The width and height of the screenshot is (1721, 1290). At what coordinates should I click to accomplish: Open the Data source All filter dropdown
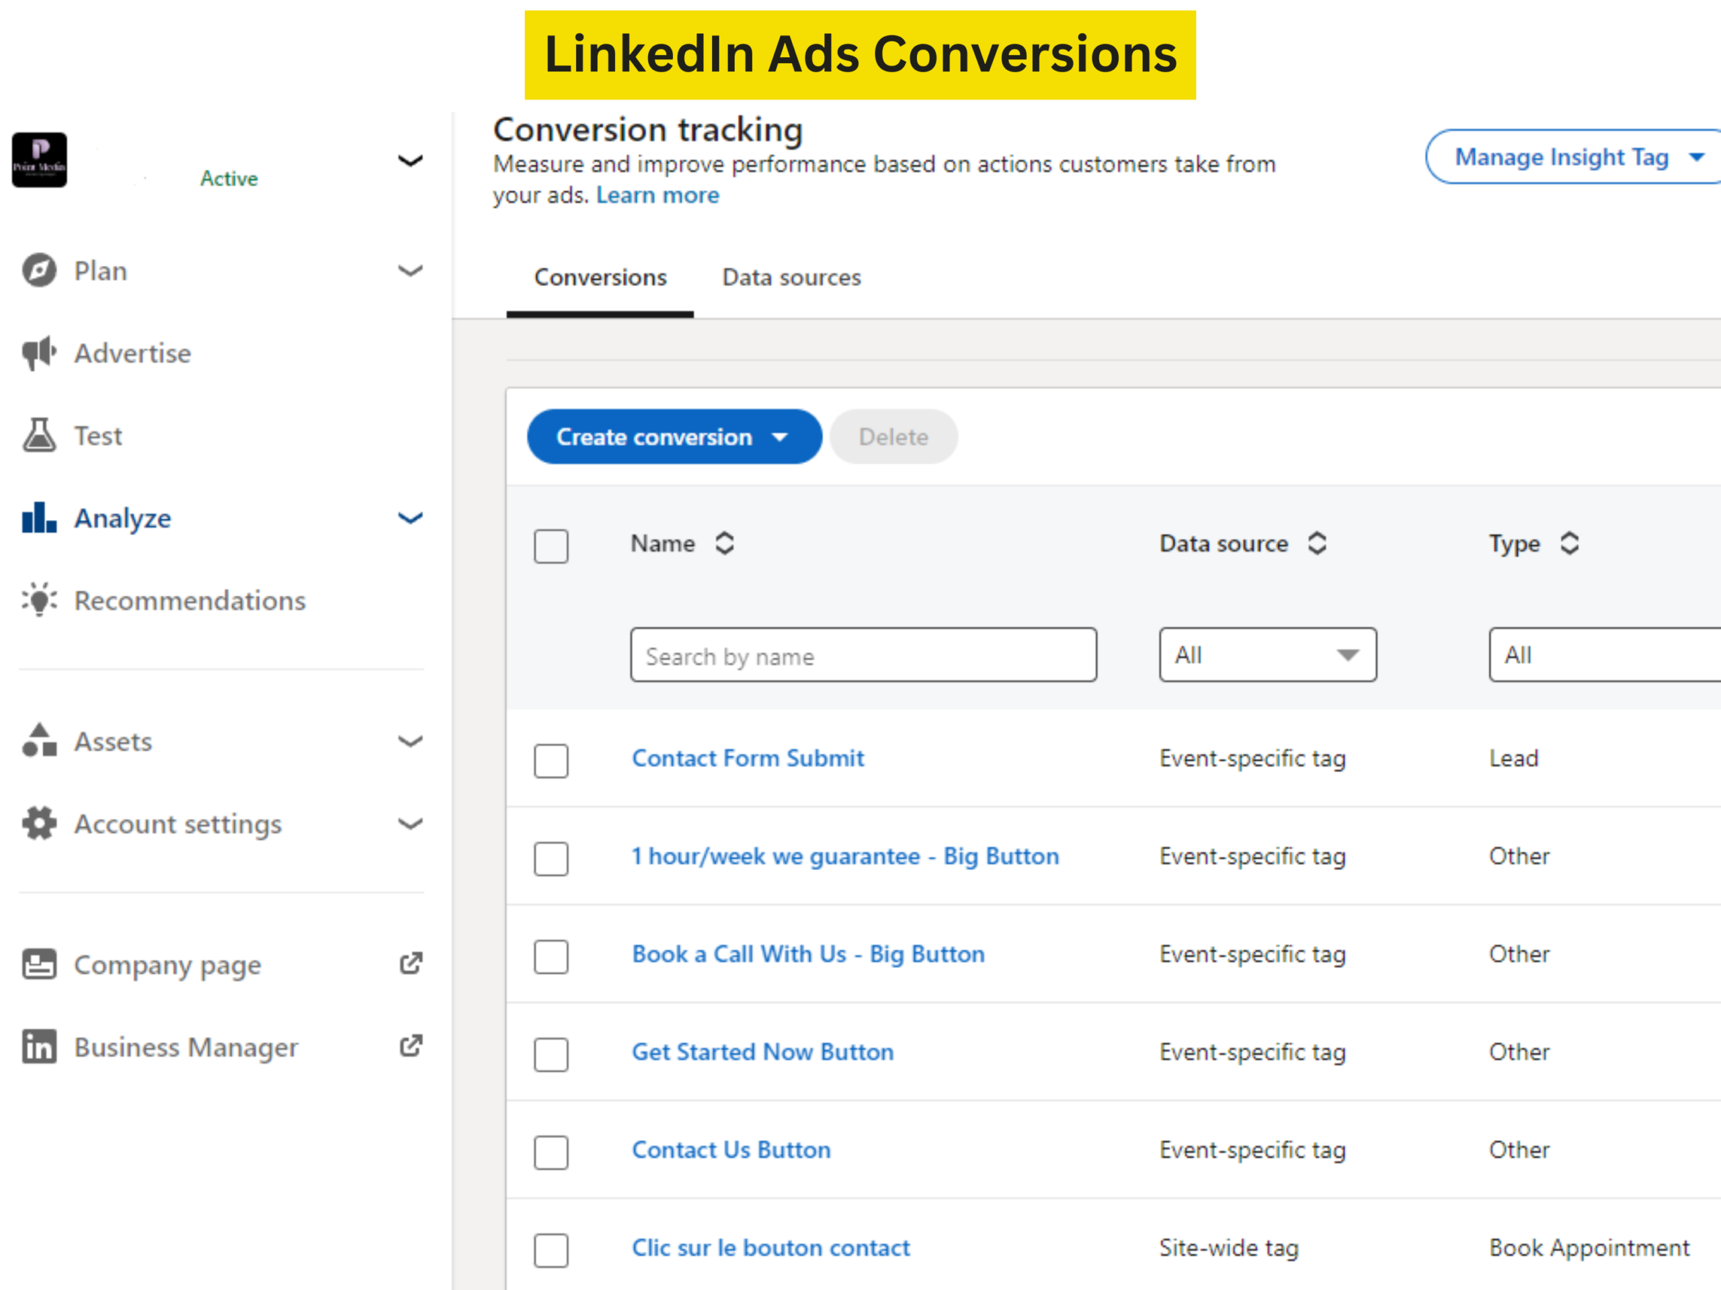click(x=1267, y=656)
